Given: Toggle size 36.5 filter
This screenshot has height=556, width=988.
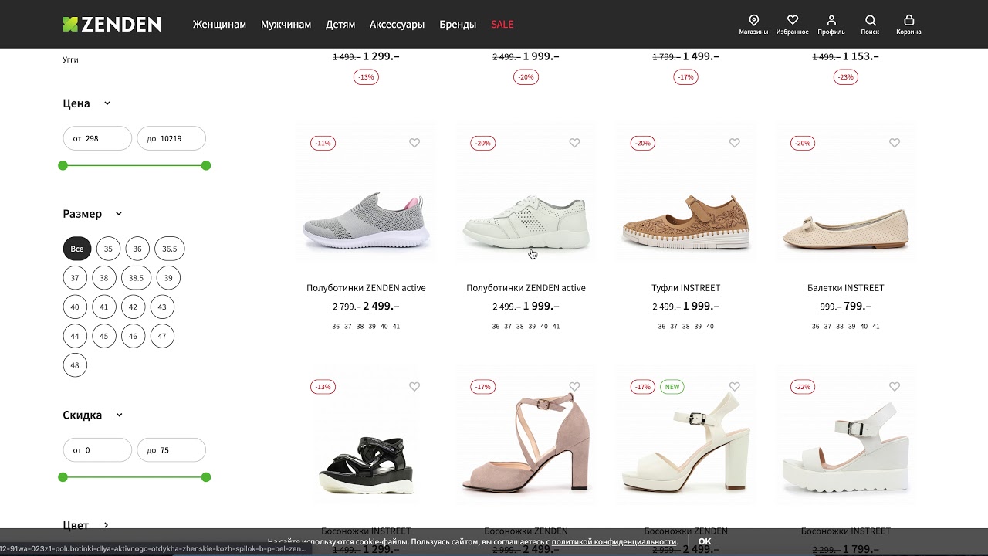Looking at the screenshot, I should 170,249.
